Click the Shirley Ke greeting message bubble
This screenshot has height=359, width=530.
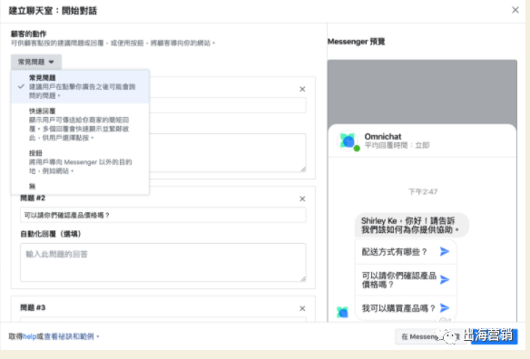(411, 225)
